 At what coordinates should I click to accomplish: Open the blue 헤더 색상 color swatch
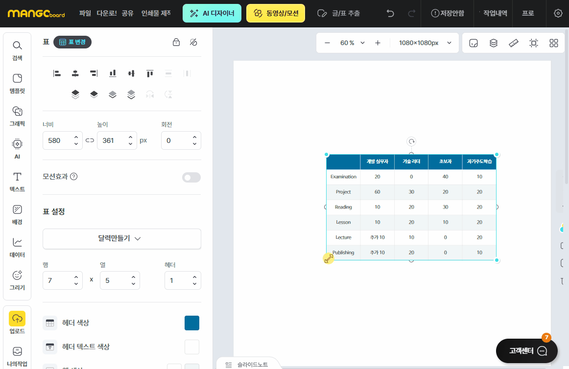(x=192, y=323)
